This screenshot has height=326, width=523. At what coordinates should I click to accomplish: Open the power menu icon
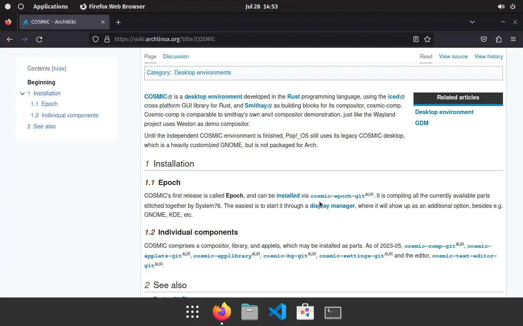pos(513,7)
